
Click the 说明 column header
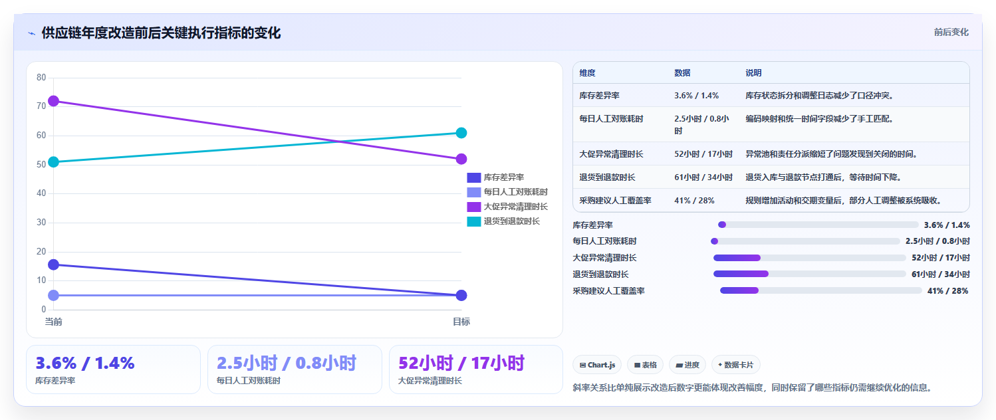[754, 73]
